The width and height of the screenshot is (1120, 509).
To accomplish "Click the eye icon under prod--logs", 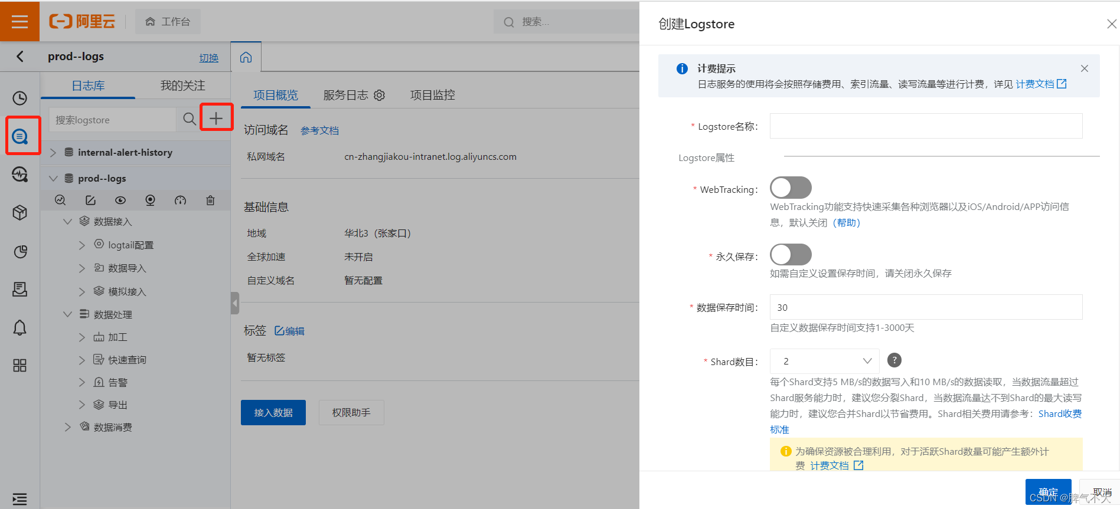I will point(120,200).
